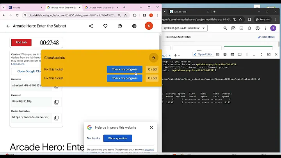This screenshot has width=281, height=158.
Task: Open the red S profile avatar in lab page
Action: click(149, 26)
